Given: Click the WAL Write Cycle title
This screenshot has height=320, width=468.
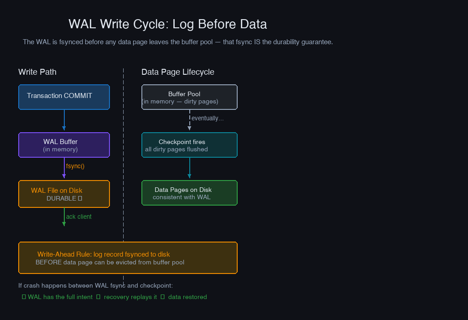Looking at the screenshot, I should 167,24.
